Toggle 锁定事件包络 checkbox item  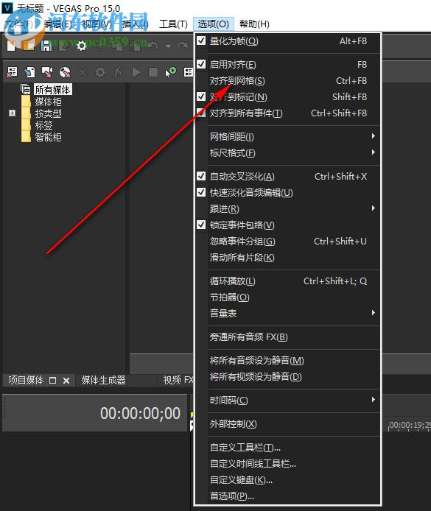coord(288,225)
